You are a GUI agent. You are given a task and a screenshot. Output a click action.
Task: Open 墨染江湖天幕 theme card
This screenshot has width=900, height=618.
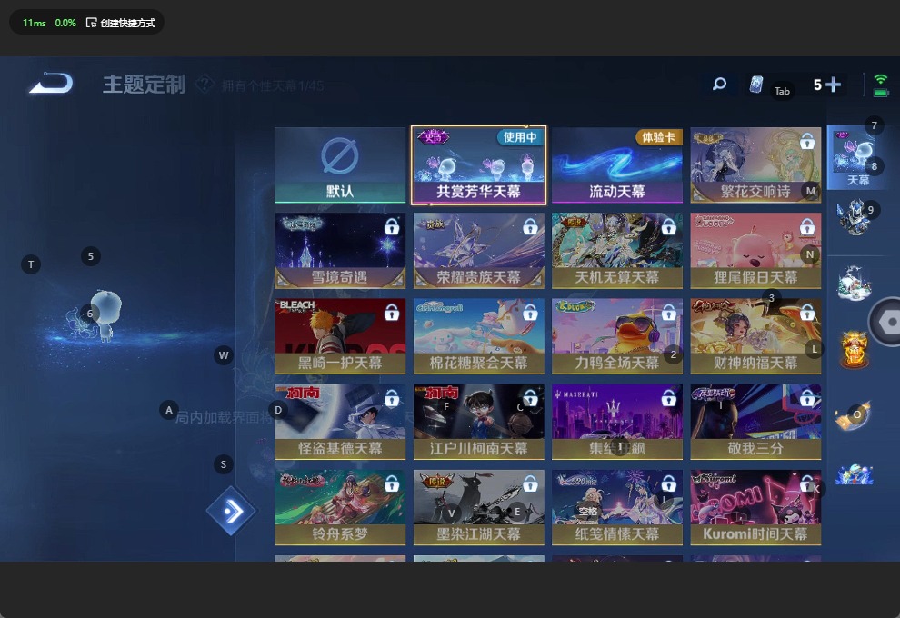point(479,507)
